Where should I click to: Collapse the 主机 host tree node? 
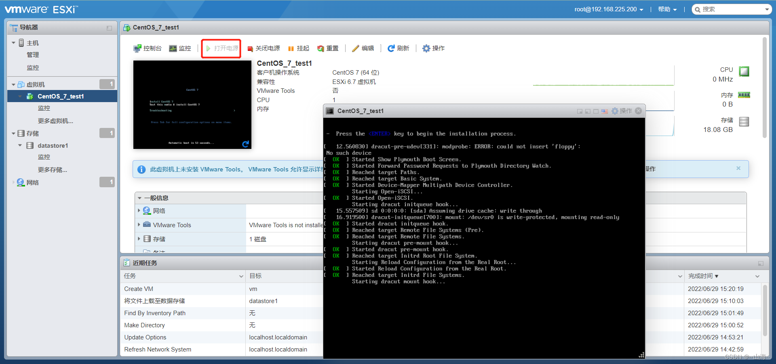[13, 43]
